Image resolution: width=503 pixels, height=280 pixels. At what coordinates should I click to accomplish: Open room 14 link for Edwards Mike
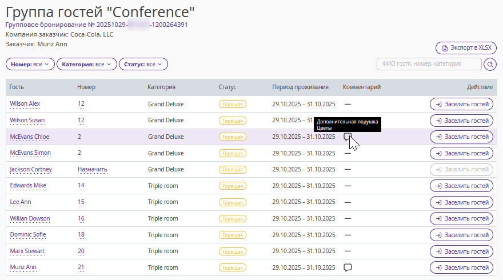click(81, 186)
